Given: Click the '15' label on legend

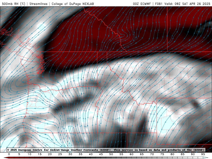Looking at the screenshot, I should click(39, 154).
